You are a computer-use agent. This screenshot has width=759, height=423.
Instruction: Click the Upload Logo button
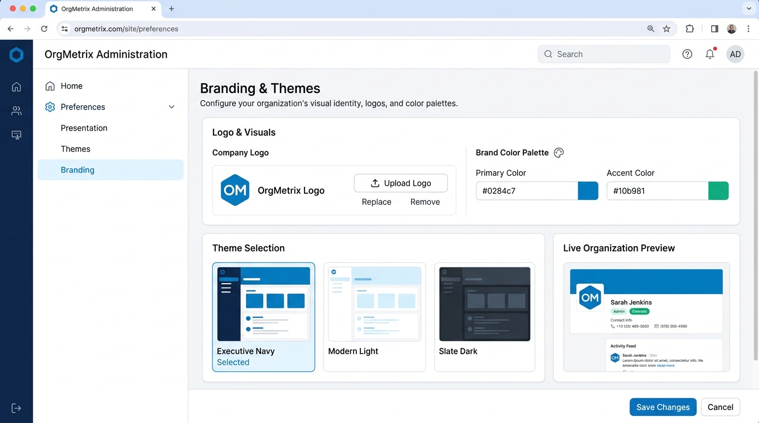401,183
